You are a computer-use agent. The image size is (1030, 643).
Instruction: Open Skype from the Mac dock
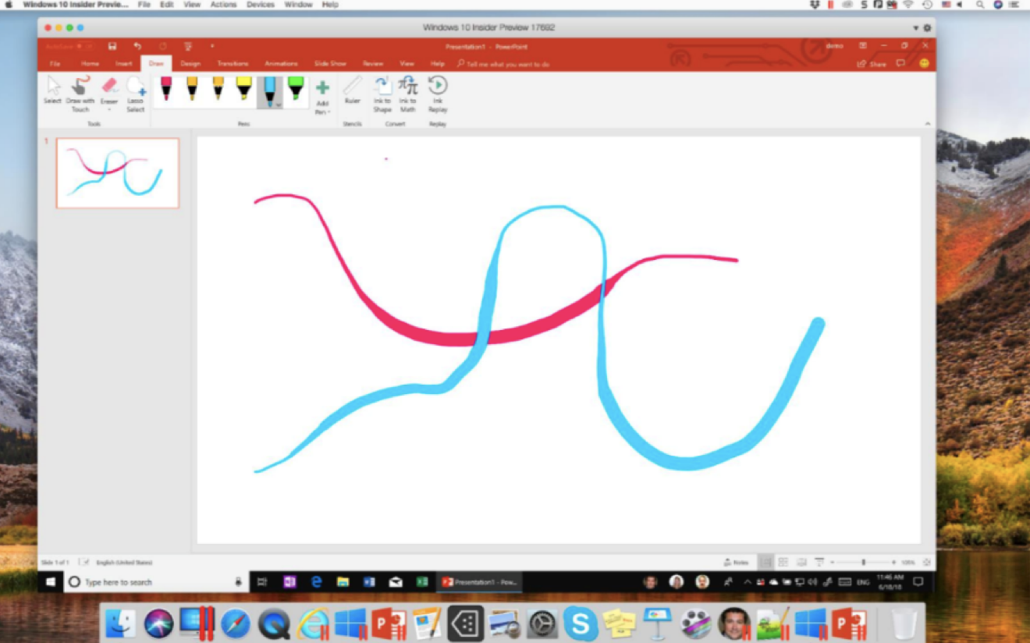tap(581, 623)
